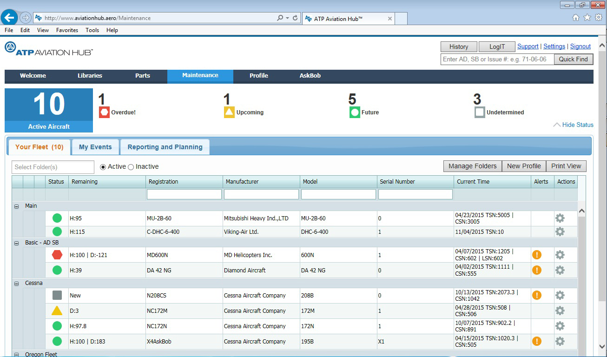This screenshot has height=357, width=607.
Task: Click the yellow triangle status for NC172M
Action: (56, 311)
